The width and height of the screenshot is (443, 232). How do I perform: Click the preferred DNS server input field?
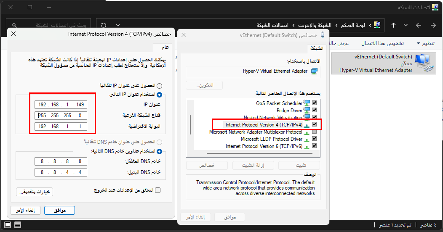coord(61,161)
